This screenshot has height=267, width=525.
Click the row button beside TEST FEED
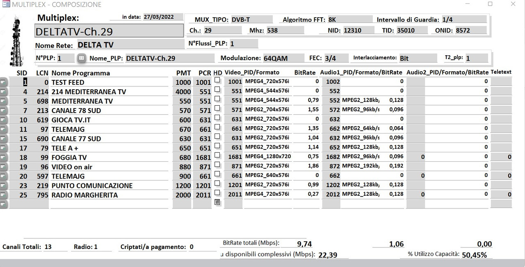click(x=4, y=82)
